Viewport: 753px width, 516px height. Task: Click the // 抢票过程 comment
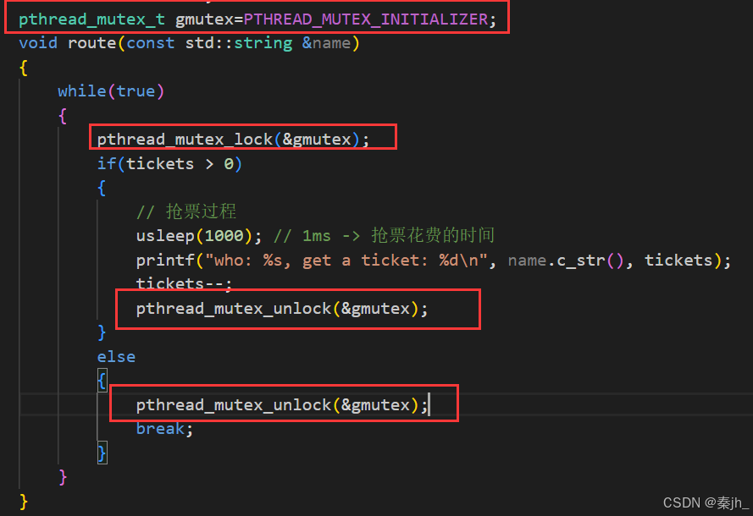186,211
